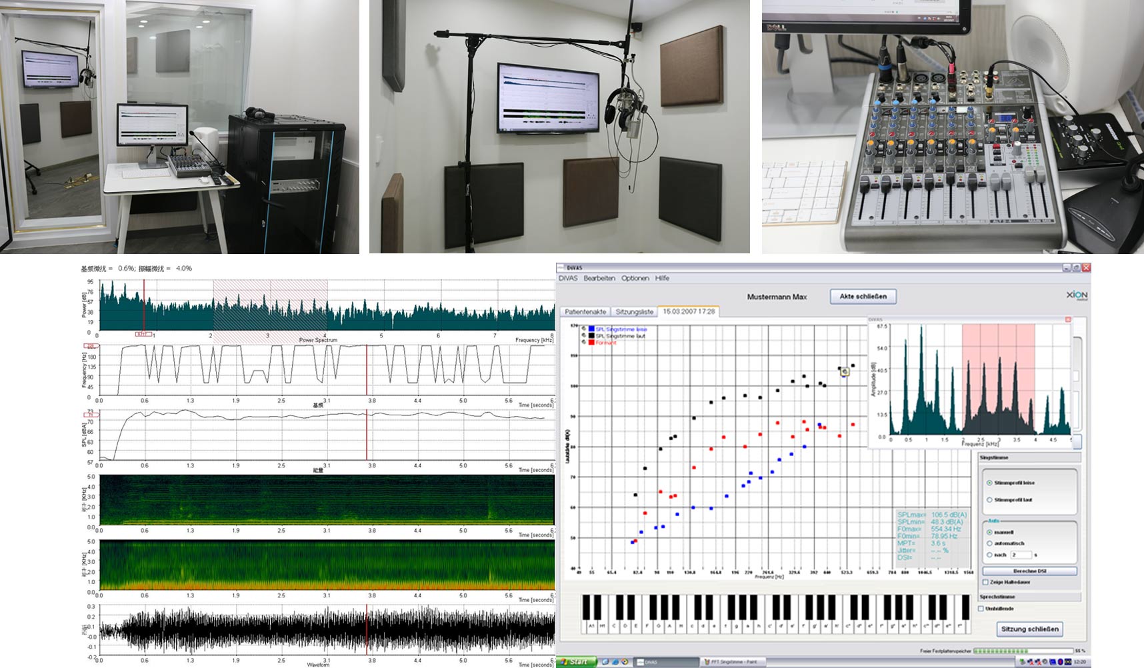Click the red cursor line in the 基频 pitch graph
The height and width of the screenshot is (668, 1144).
[366, 369]
